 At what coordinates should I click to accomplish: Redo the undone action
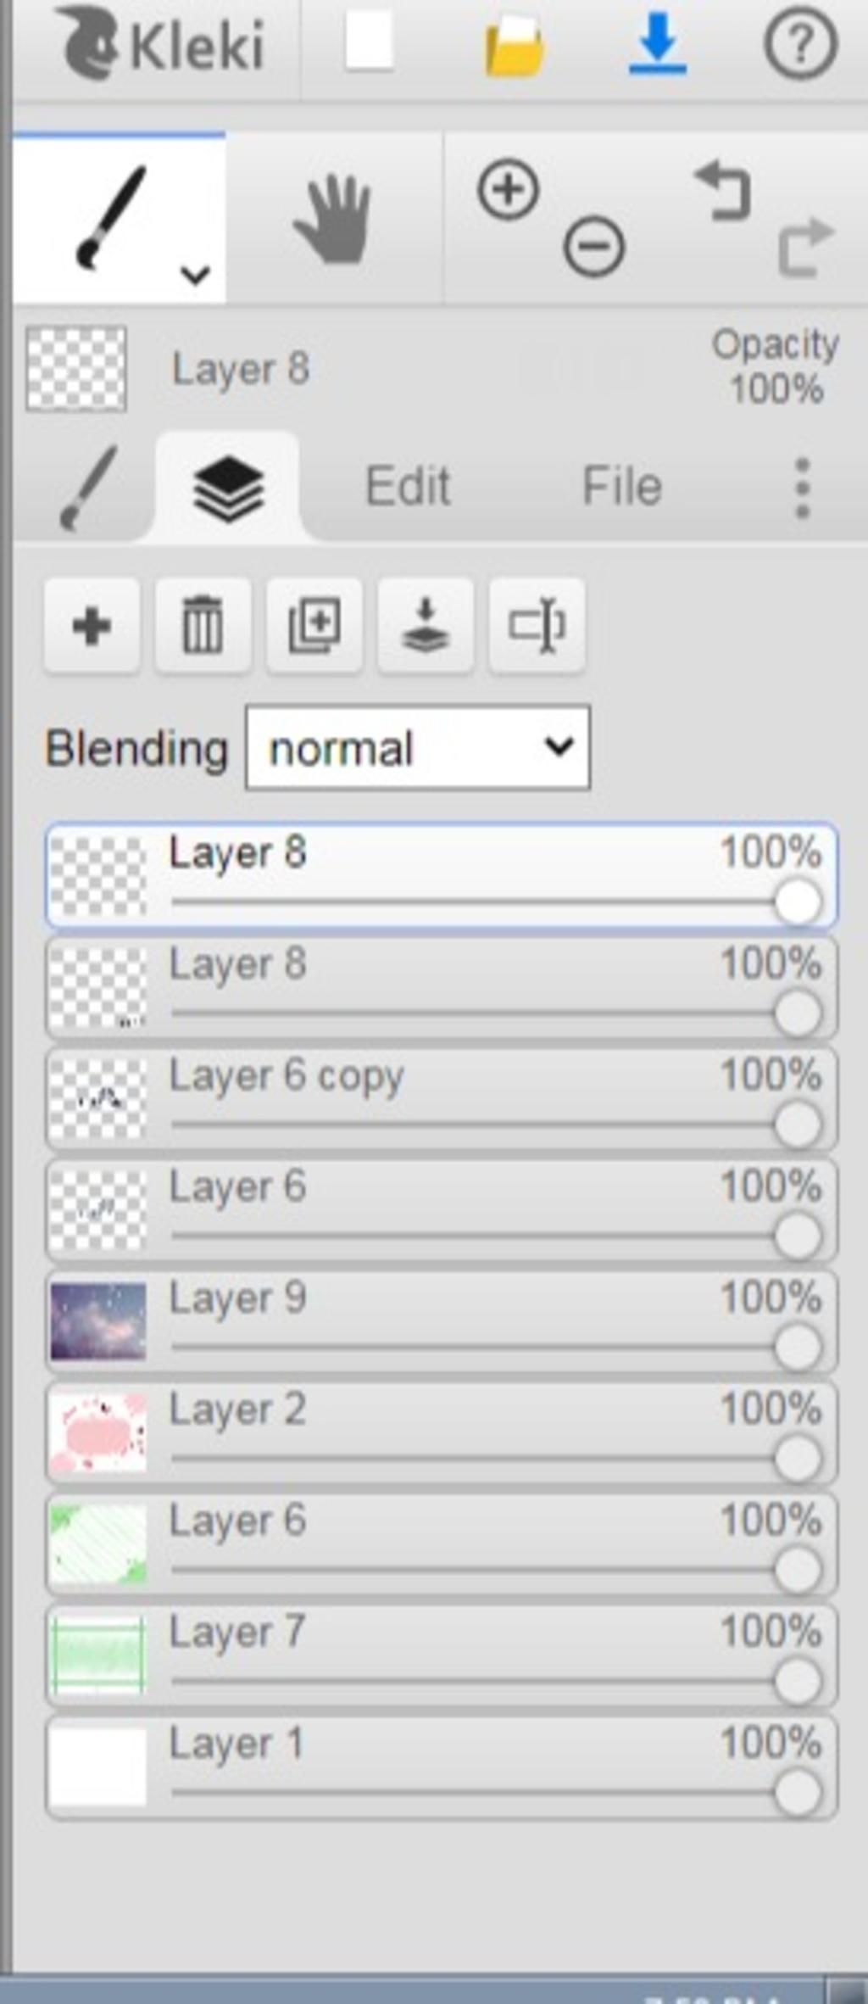coord(805,247)
